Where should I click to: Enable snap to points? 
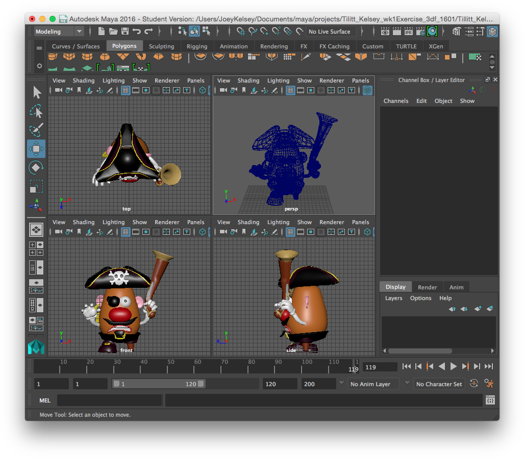coord(264,32)
